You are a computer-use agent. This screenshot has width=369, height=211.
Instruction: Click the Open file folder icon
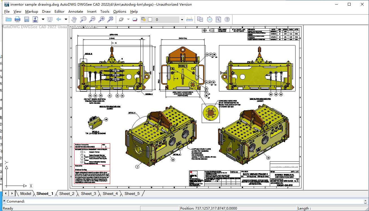(x=9, y=19)
